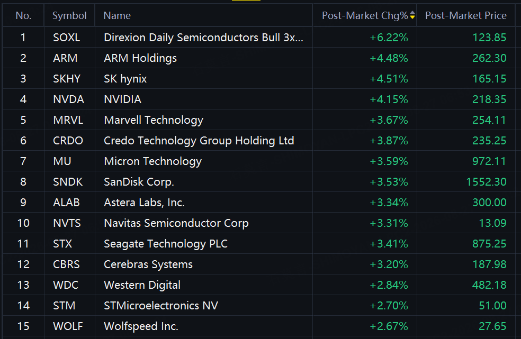Click the Name column header
Image resolution: width=521 pixels, height=339 pixels.
[x=117, y=16]
